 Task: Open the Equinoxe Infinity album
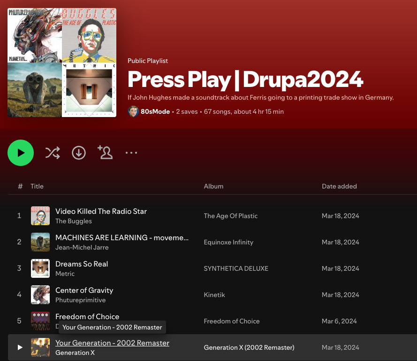(x=228, y=242)
